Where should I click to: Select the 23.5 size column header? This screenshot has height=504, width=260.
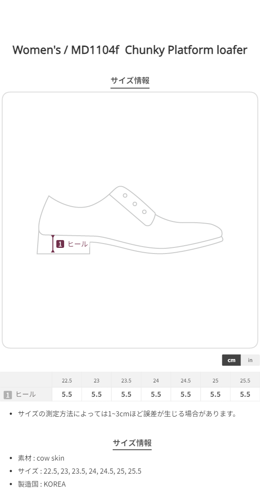tap(126, 381)
